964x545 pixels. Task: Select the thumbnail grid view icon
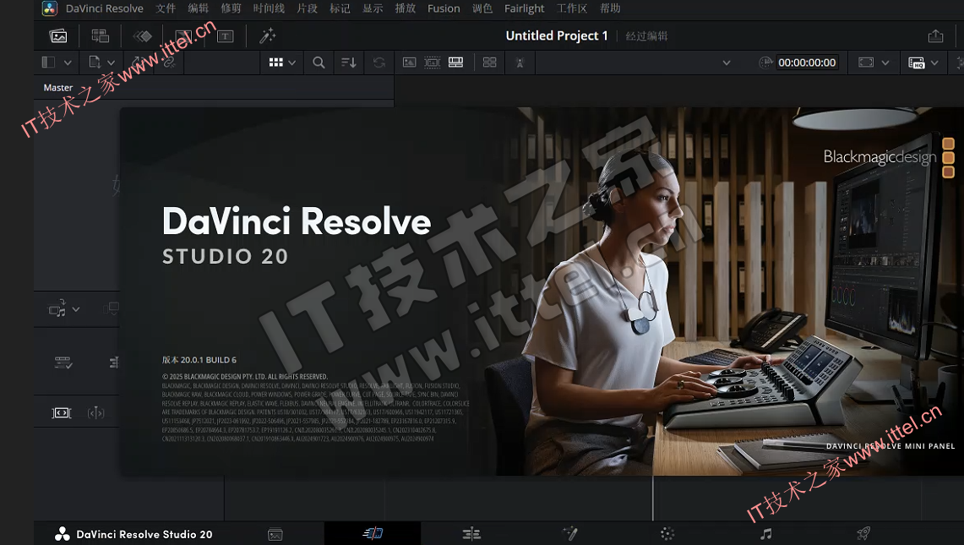[x=276, y=63]
